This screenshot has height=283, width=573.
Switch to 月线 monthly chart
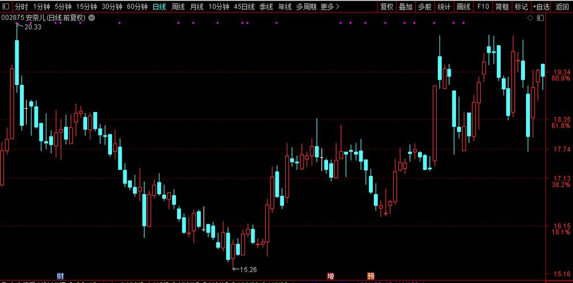pyautogui.click(x=197, y=7)
